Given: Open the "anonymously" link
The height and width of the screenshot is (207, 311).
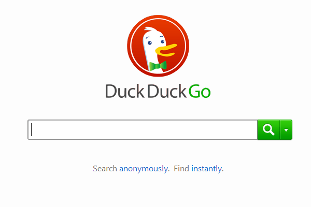Looking at the screenshot, I should click(x=144, y=169).
